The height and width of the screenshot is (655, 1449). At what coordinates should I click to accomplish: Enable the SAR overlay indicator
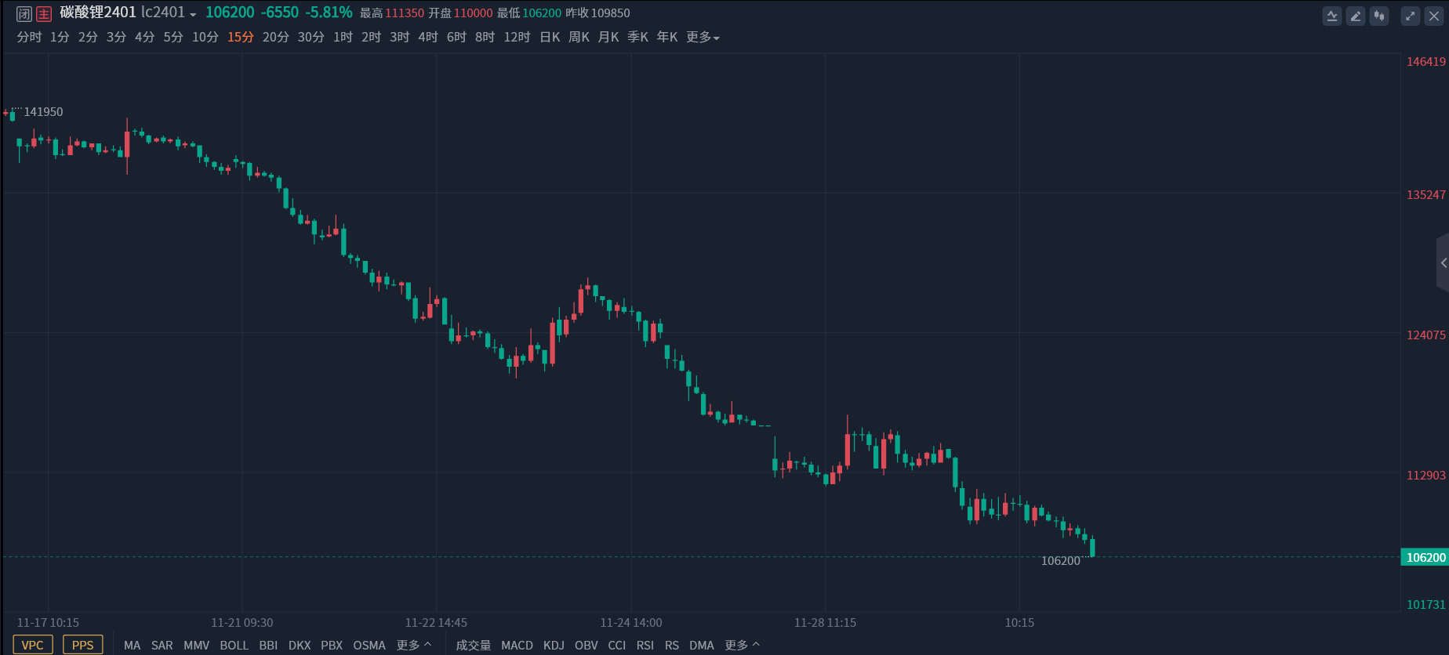coord(162,645)
